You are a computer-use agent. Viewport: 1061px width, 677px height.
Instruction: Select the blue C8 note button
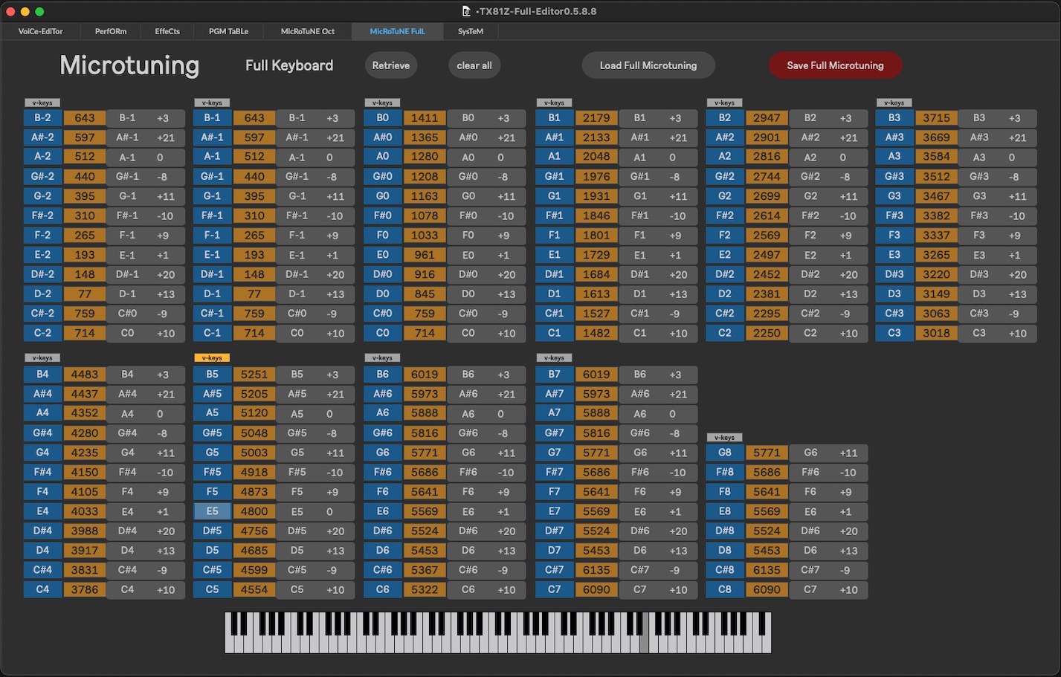pyautogui.click(x=725, y=589)
